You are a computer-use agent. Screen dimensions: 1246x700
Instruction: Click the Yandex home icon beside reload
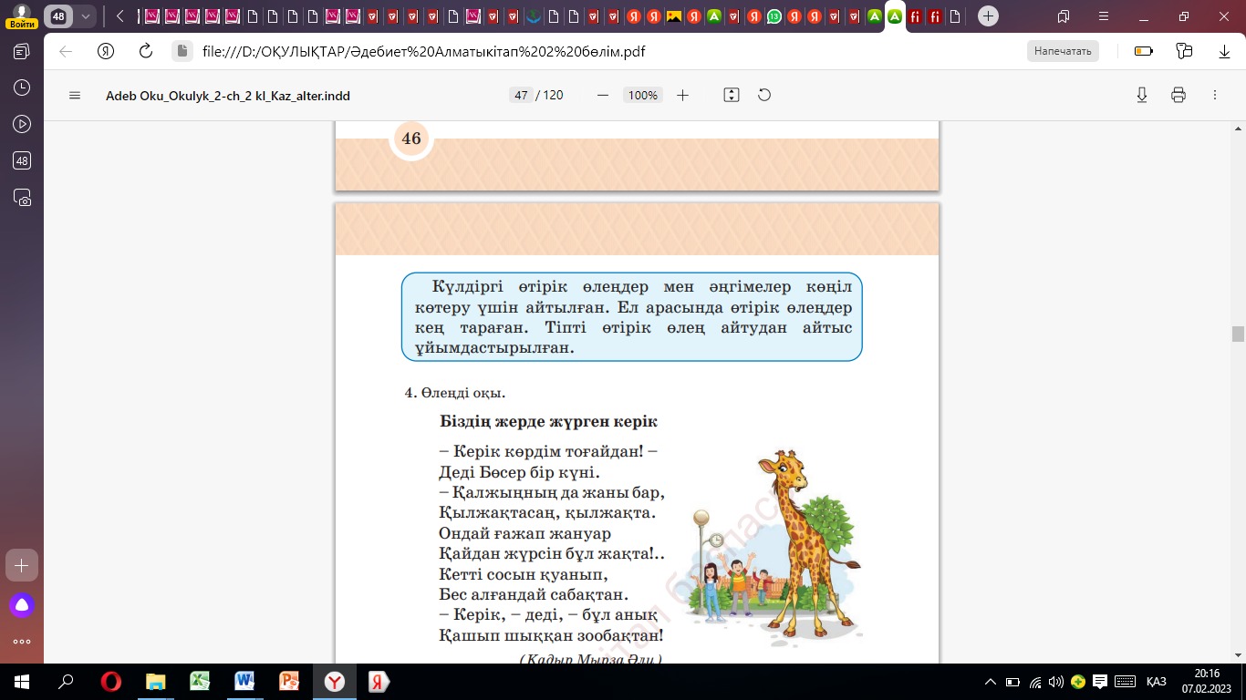(106, 51)
